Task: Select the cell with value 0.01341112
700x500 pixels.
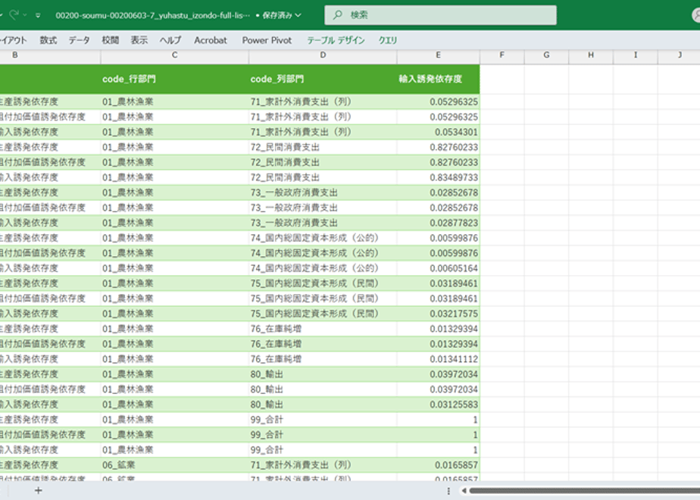Action: 439,359
